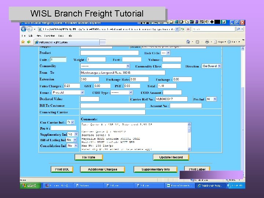Click the red Stop loading icon
Screen dimensions: 264x198
(x=188, y=29)
